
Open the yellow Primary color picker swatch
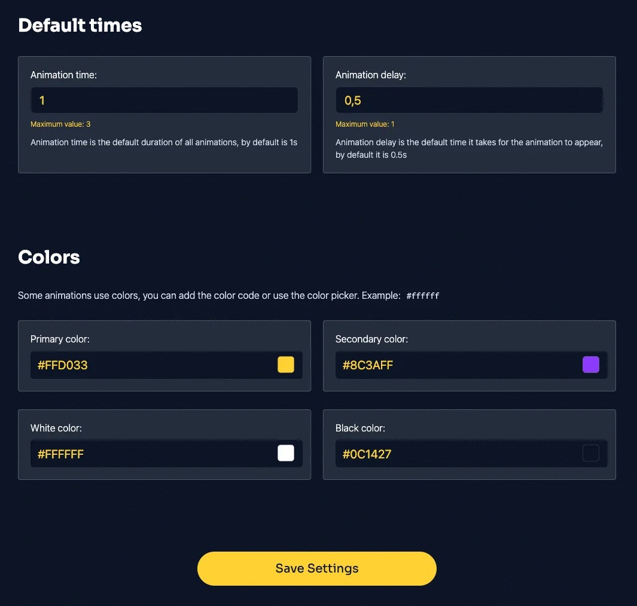285,365
